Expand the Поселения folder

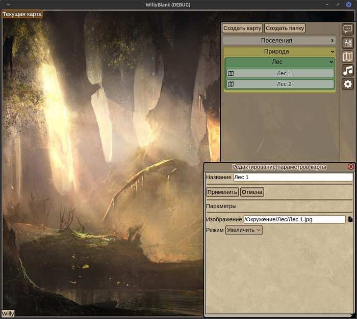pos(332,40)
